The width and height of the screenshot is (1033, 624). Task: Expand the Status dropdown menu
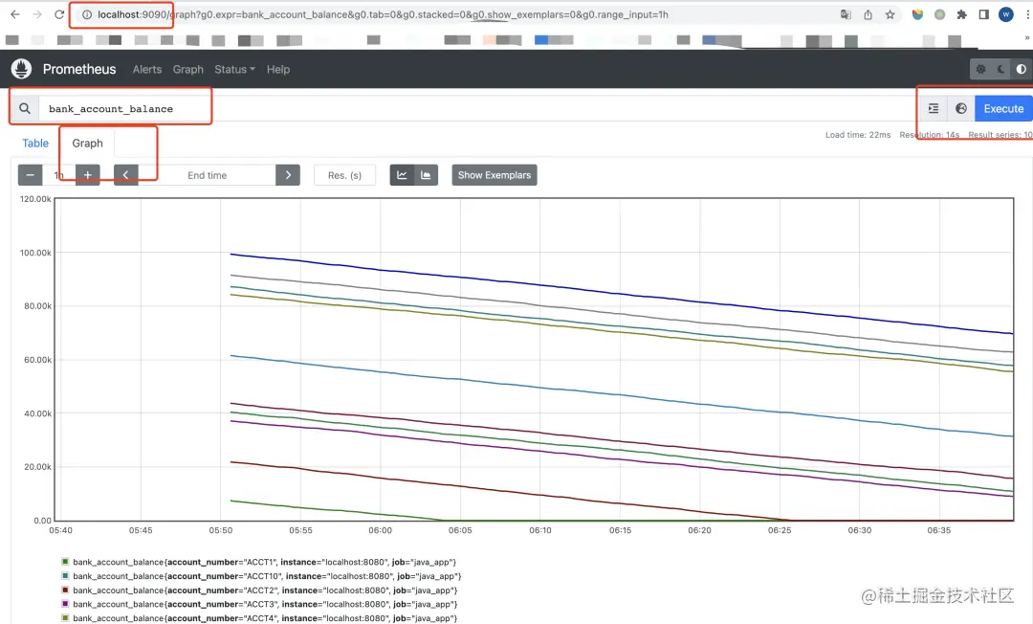[234, 69]
